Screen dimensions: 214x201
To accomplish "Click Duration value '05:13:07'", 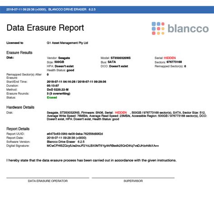I will point(53,86).
